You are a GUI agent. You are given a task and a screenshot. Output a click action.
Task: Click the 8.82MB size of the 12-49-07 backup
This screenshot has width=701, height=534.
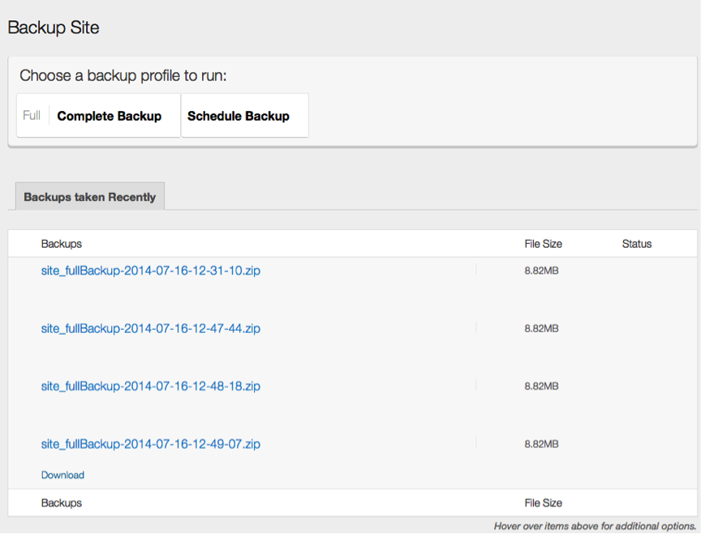pyautogui.click(x=541, y=444)
